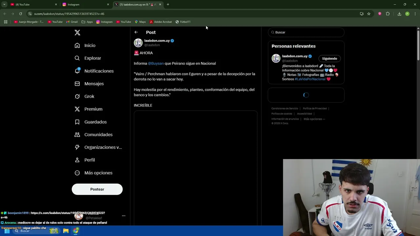Viewport: 420px width, 236px height.
Task: Open laabdon avatar in Personas relevantes
Action: [276, 58]
